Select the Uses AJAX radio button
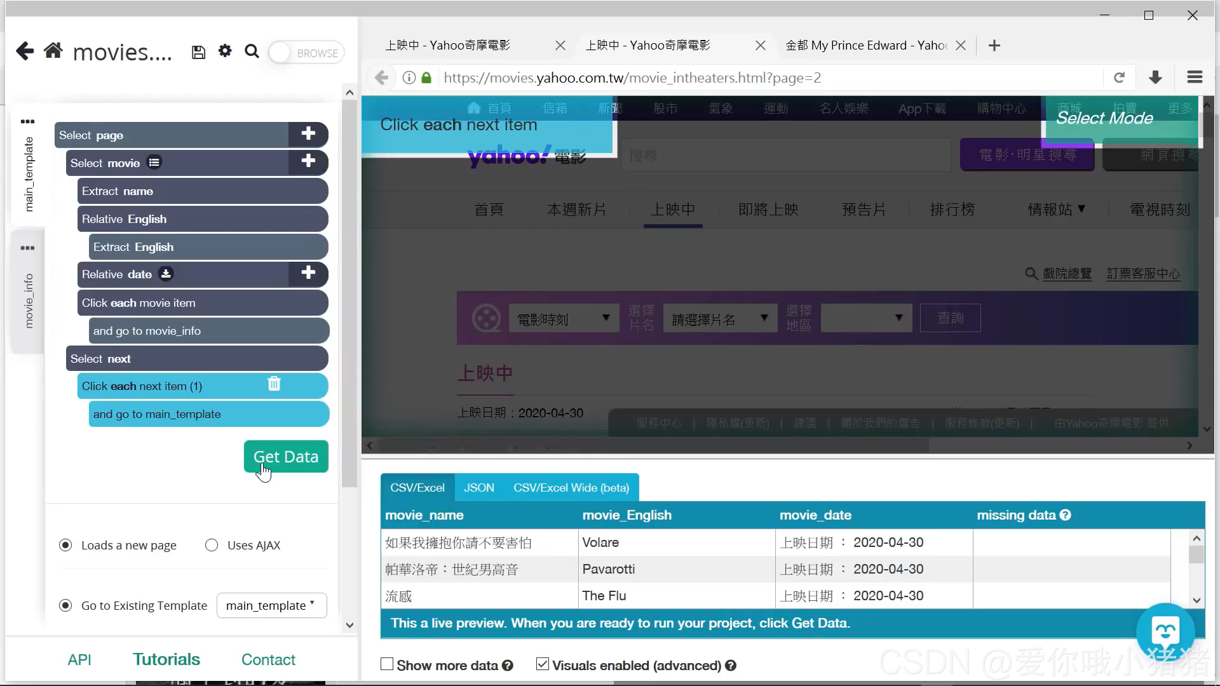The image size is (1220, 686). [x=212, y=545]
